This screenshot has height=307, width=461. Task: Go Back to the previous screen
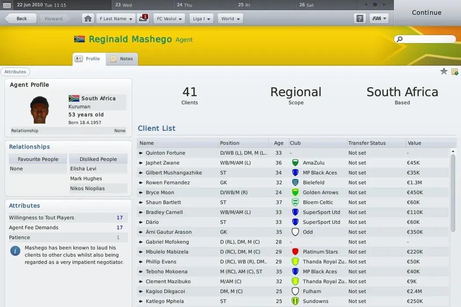[x=21, y=18]
